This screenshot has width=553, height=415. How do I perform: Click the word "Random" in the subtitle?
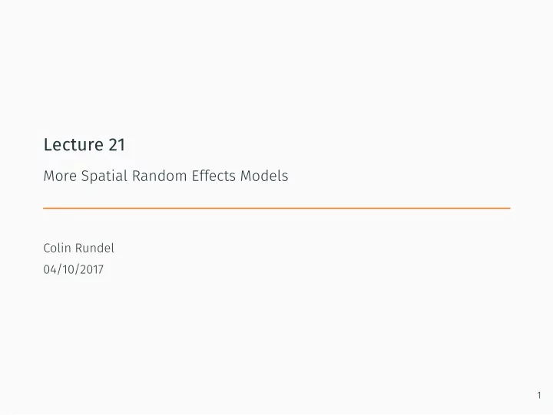tap(160, 176)
